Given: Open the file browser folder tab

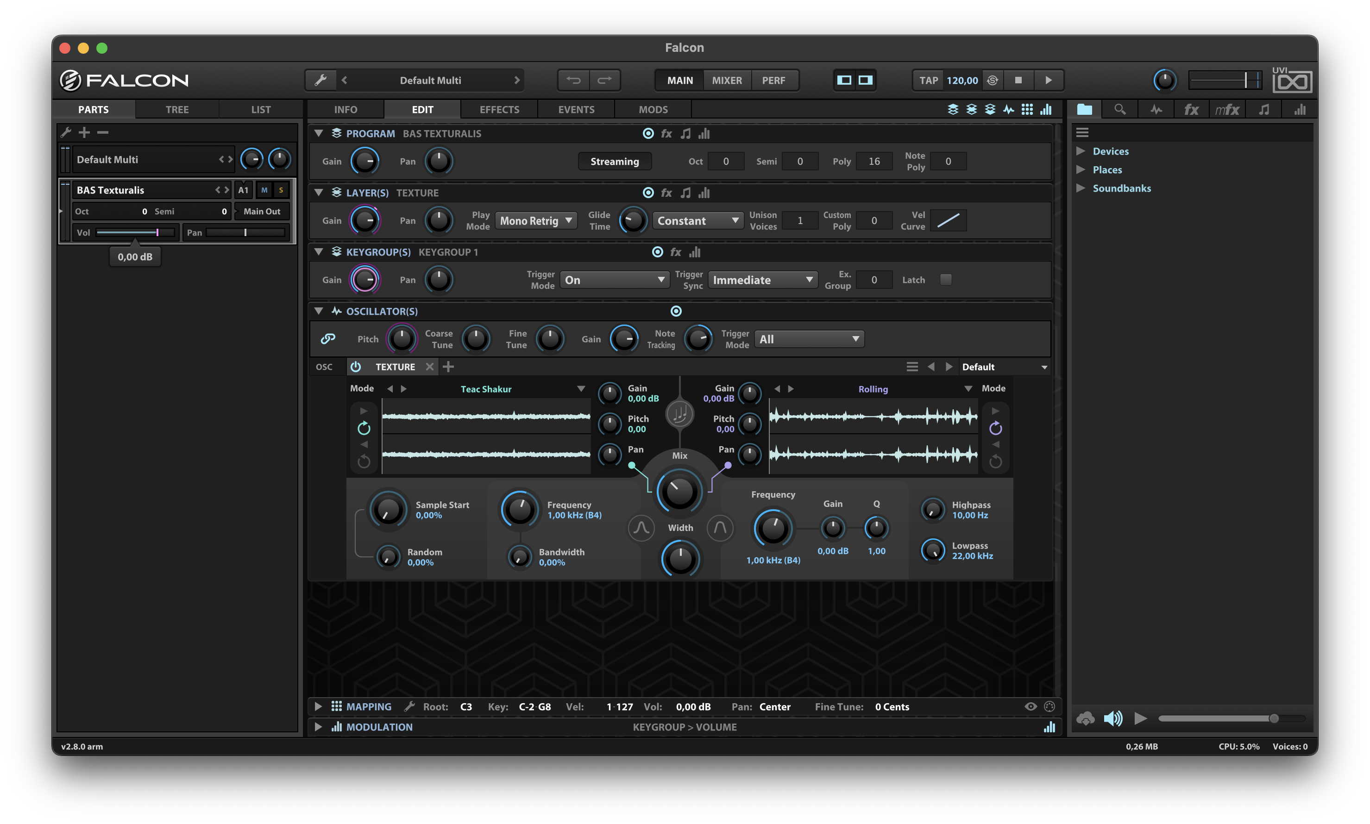Looking at the screenshot, I should click(x=1084, y=109).
